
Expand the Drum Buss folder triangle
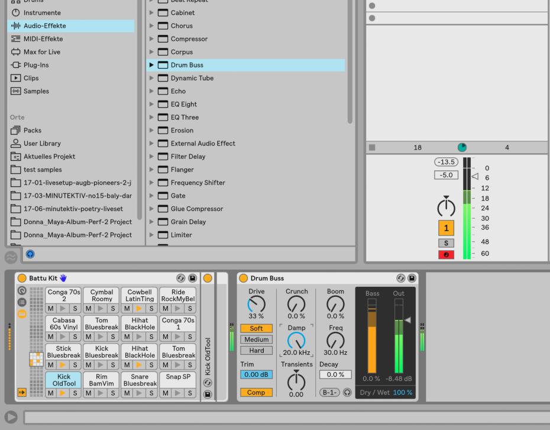pyautogui.click(x=152, y=65)
